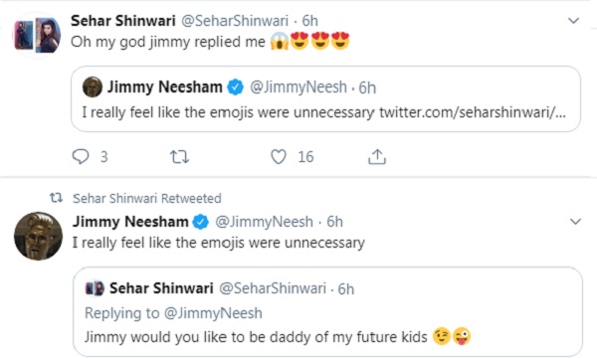
Task: Click the verified badge beside the lower Jimmy Neesham name
Action: point(201,222)
